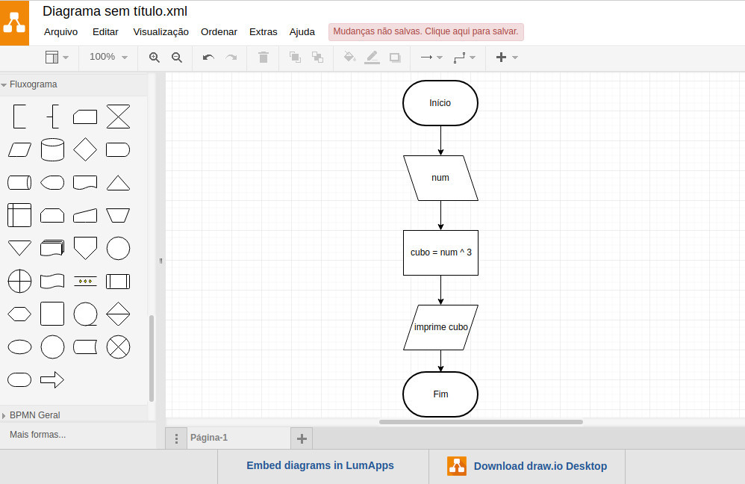This screenshot has width=745, height=484.
Task: Select the ellipse start shape
Action: pos(19,347)
